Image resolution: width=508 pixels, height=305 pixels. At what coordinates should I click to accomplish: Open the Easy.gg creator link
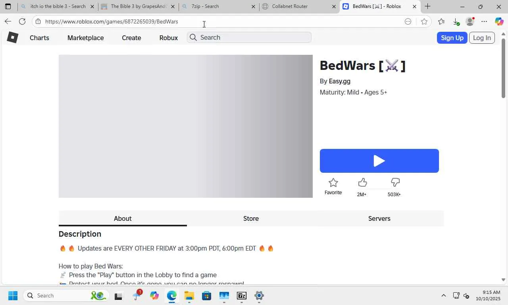(339, 81)
